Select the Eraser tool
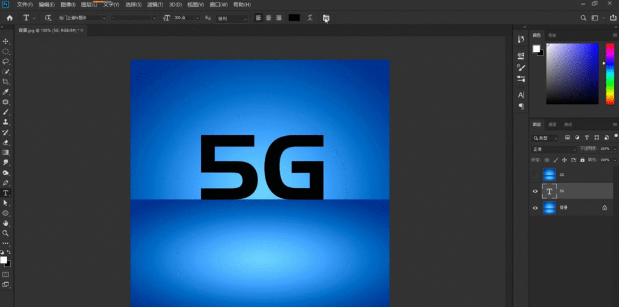The height and width of the screenshot is (307, 619). [5, 143]
